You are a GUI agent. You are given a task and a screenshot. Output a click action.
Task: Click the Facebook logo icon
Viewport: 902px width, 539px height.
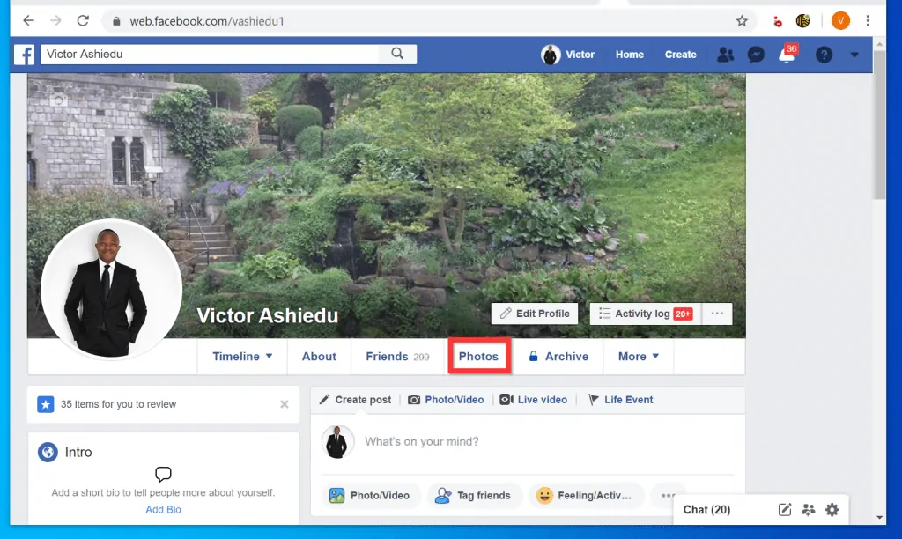pos(26,55)
